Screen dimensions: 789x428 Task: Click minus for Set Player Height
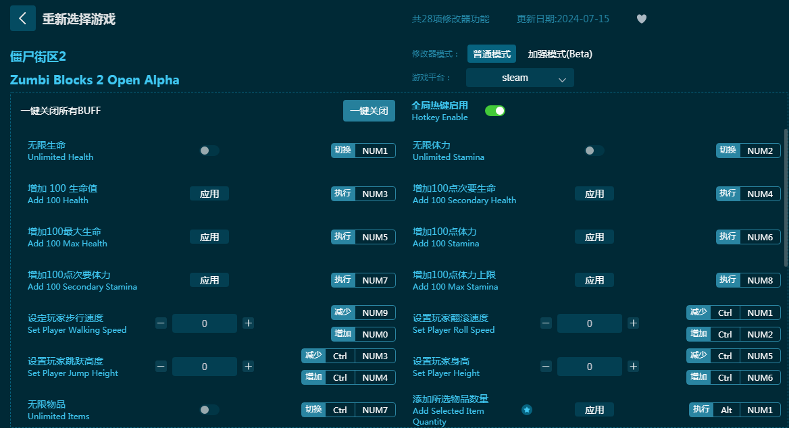546,366
